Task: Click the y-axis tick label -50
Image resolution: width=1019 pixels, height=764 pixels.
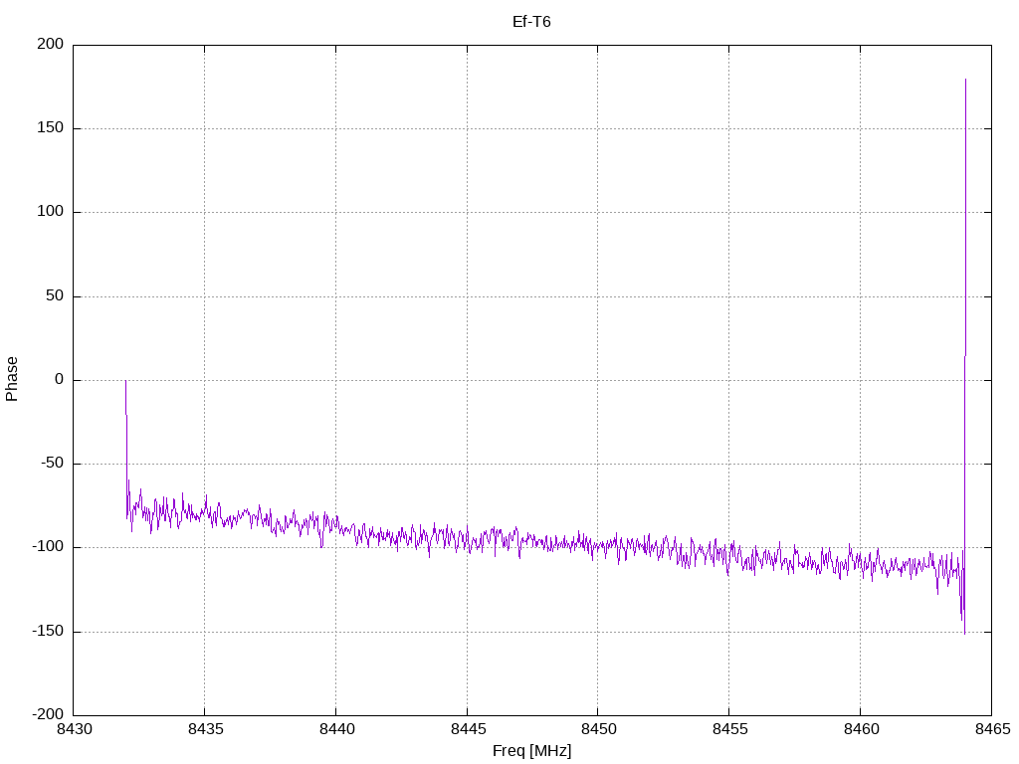Action: pos(52,464)
